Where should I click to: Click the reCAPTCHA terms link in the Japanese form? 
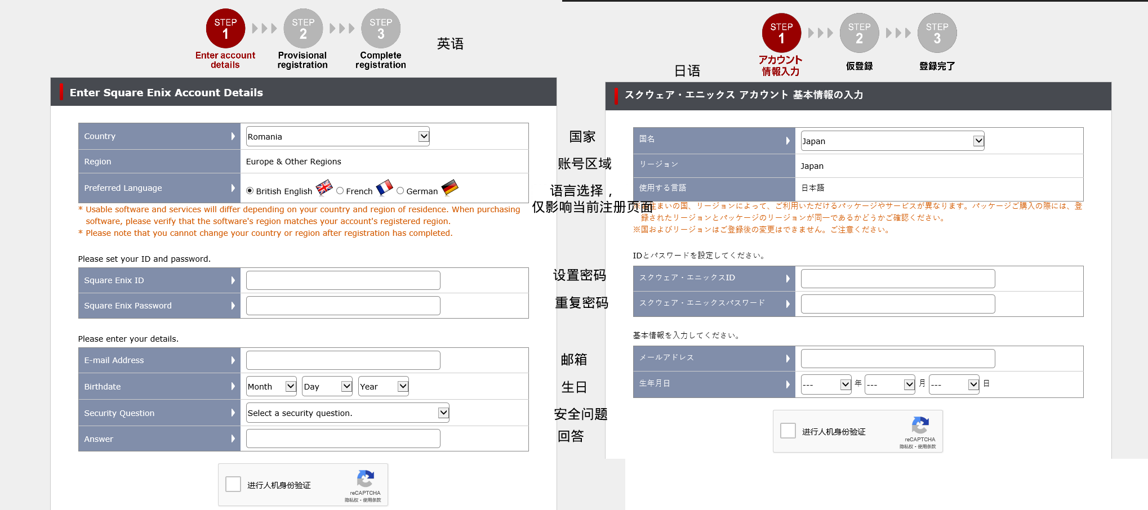[x=927, y=446]
